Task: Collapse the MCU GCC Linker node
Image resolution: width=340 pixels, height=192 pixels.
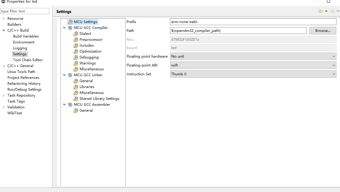Action: [x=64, y=75]
